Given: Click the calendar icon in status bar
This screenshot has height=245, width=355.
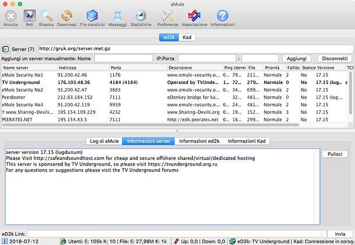Looking at the screenshot, I should pos(4,241).
